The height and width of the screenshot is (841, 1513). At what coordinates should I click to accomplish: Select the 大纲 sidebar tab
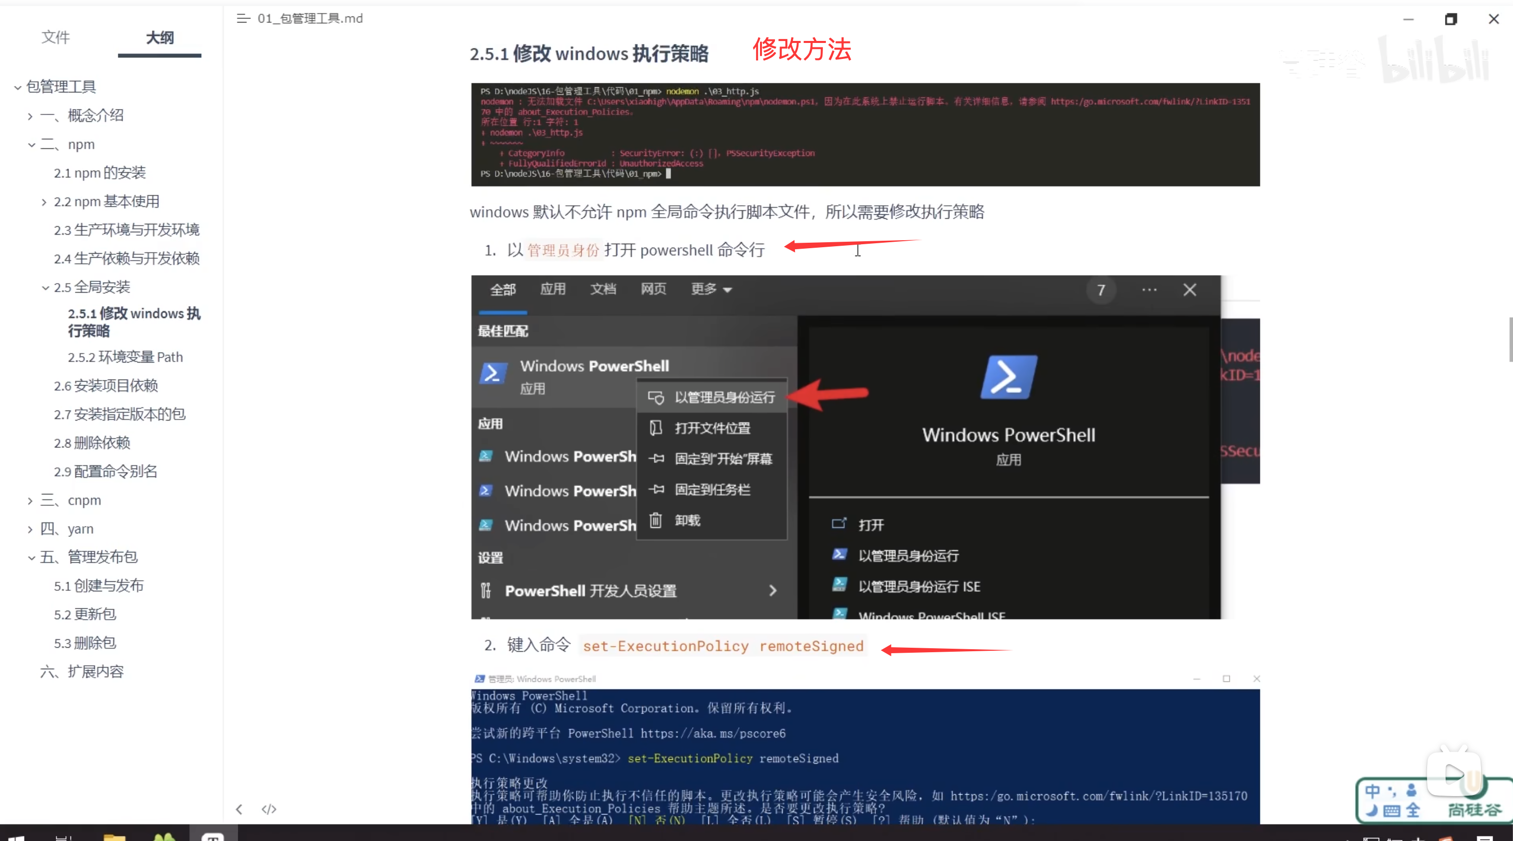(159, 37)
